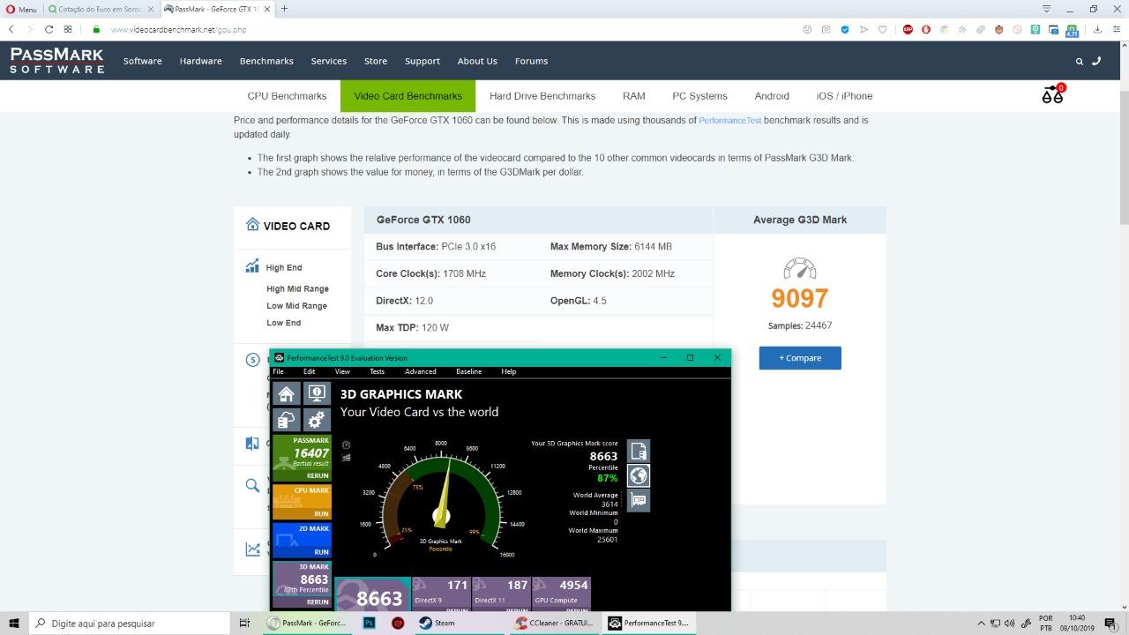This screenshot has height=635, width=1129.
Task: Open the File menu in PerformanceTest
Action: (278, 371)
